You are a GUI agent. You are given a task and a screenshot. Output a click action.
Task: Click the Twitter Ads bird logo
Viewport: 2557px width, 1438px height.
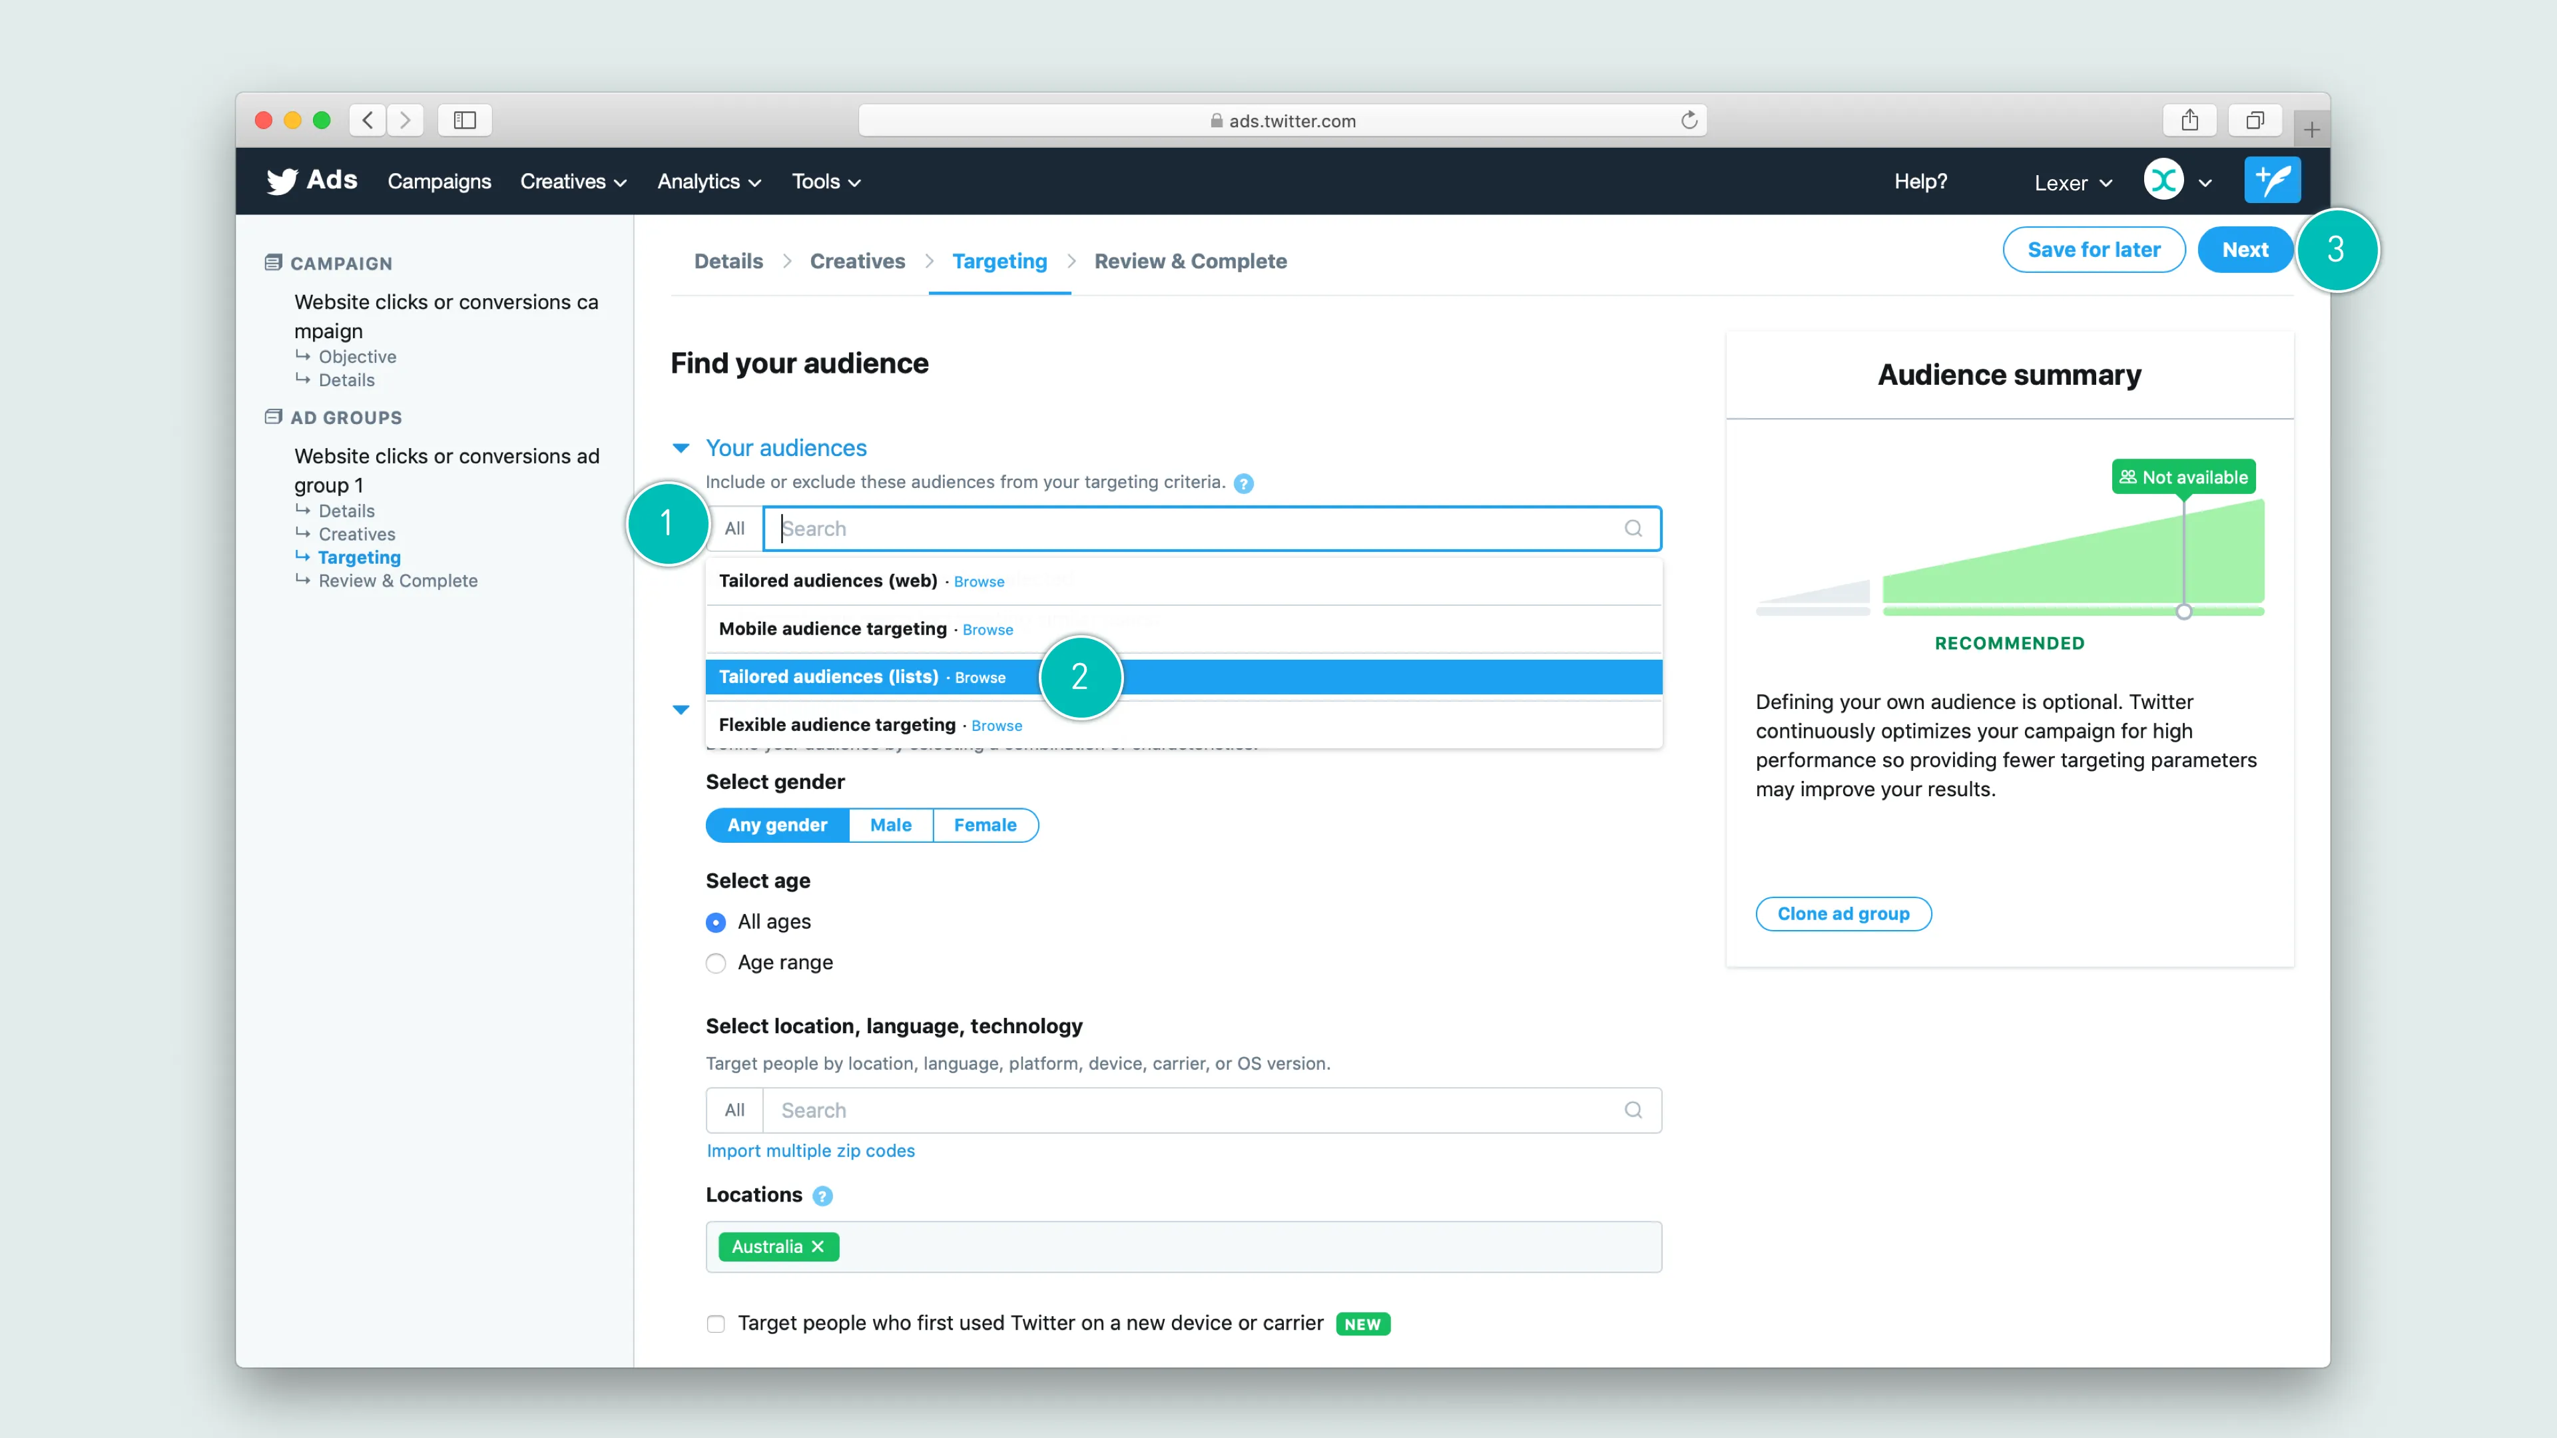click(x=282, y=180)
